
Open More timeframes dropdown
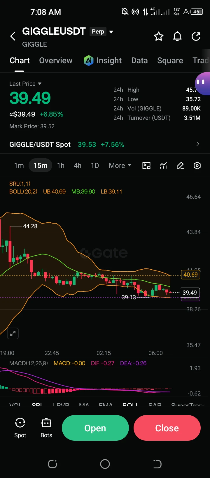pyautogui.click(x=120, y=166)
